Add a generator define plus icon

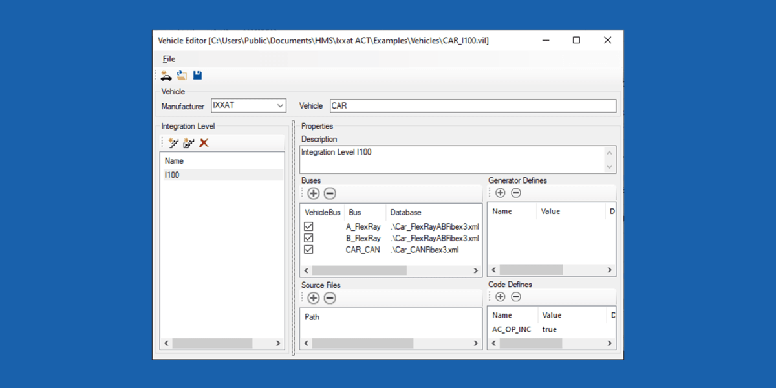click(x=501, y=193)
